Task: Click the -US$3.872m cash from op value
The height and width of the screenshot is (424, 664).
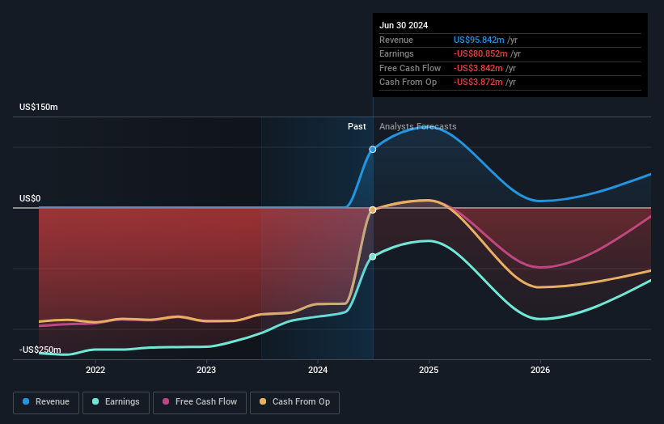Action: click(x=478, y=83)
